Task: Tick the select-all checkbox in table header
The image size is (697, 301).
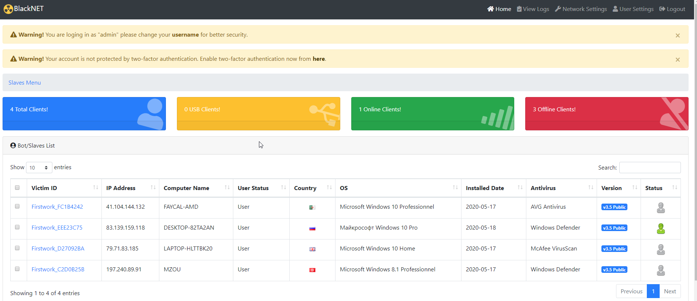Action: click(x=17, y=187)
